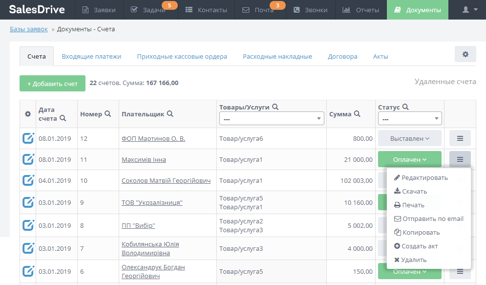Viewport: 486px width, 285px height.
Task: Open payer Кобилянська Юлія Володимирівна
Action: 150,248
